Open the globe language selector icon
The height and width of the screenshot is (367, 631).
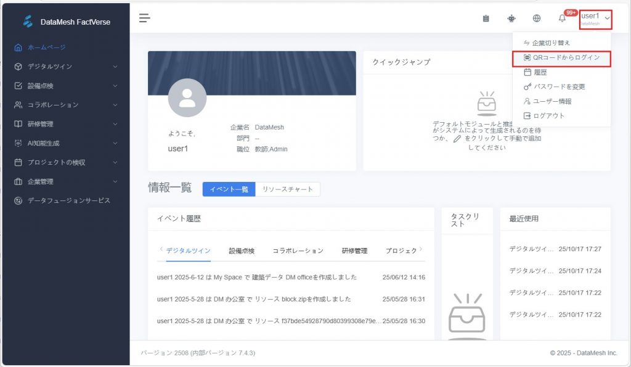(537, 19)
